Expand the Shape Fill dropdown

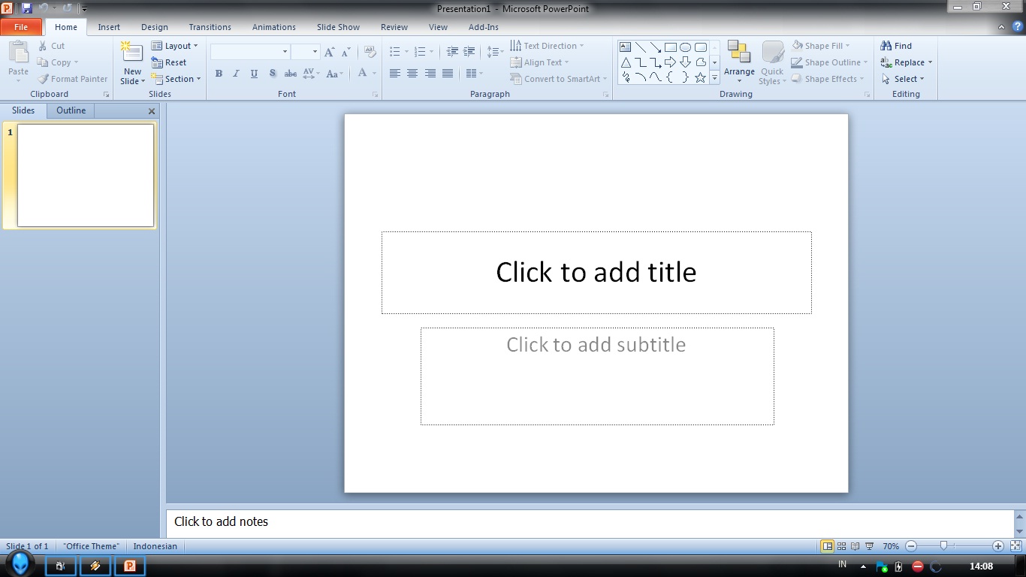[x=824, y=45]
